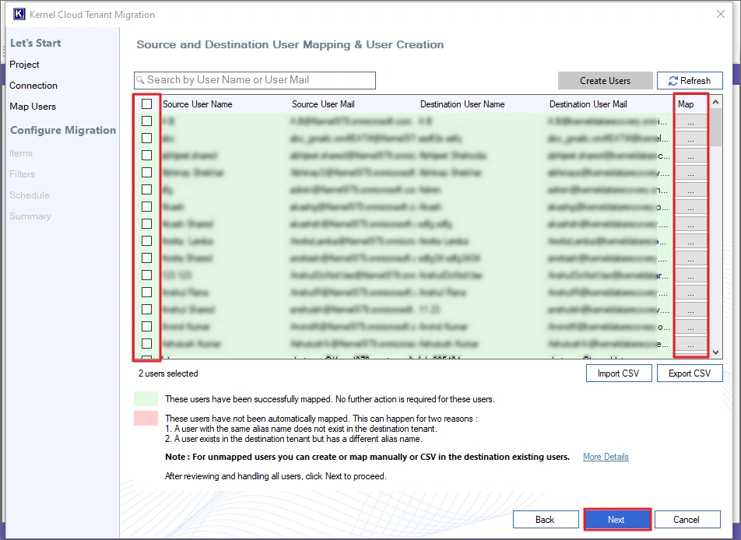Click the Kernel app logo icon
The height and width of the screenshot is (540, 741).
[x=19, y=14]
